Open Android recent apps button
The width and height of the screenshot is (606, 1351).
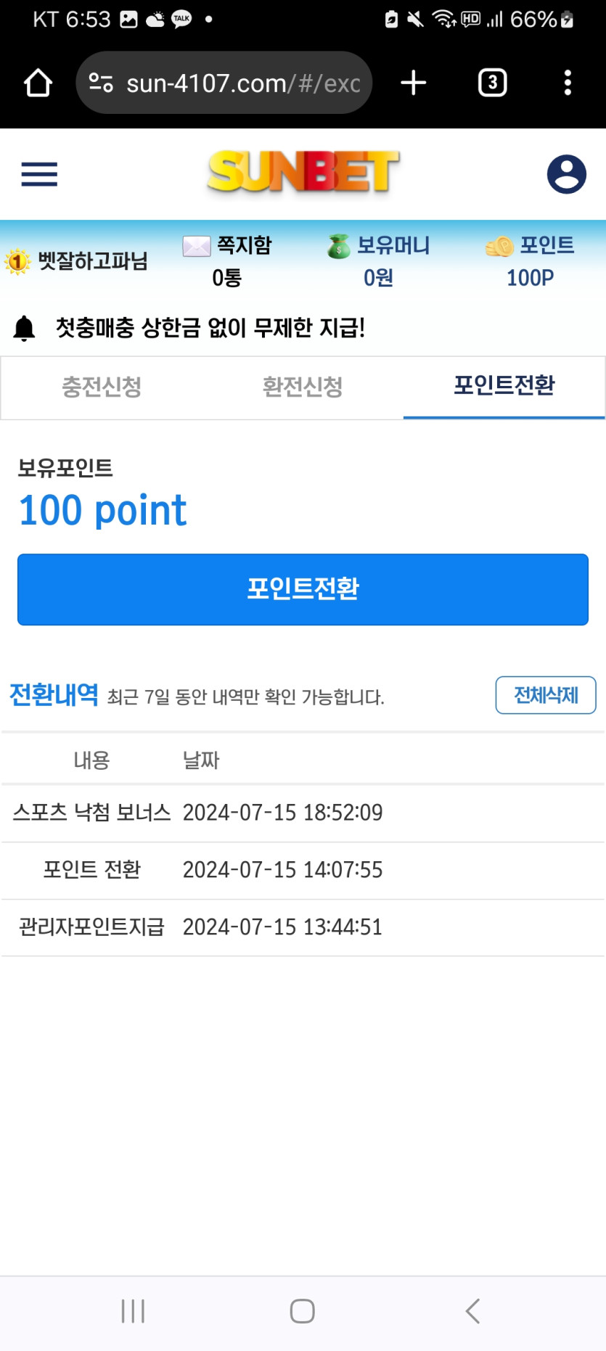[134, 1311]
